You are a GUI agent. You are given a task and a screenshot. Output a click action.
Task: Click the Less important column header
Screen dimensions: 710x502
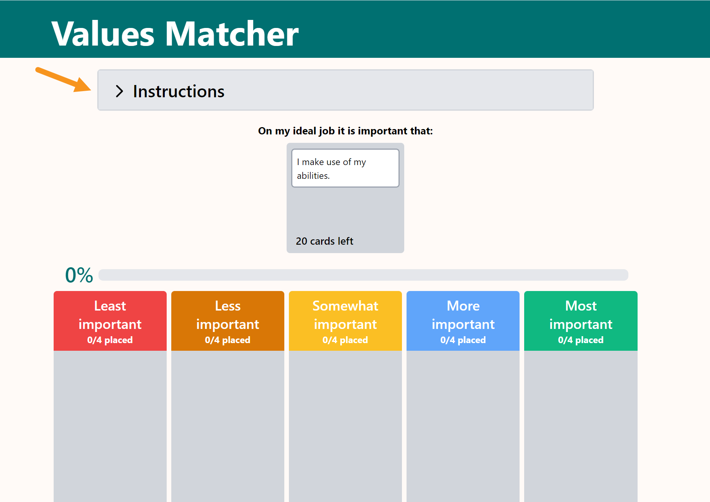228,321
